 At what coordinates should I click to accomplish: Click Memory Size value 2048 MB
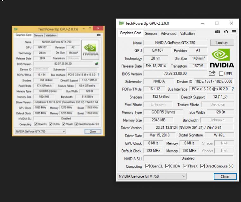click(158, 120)
